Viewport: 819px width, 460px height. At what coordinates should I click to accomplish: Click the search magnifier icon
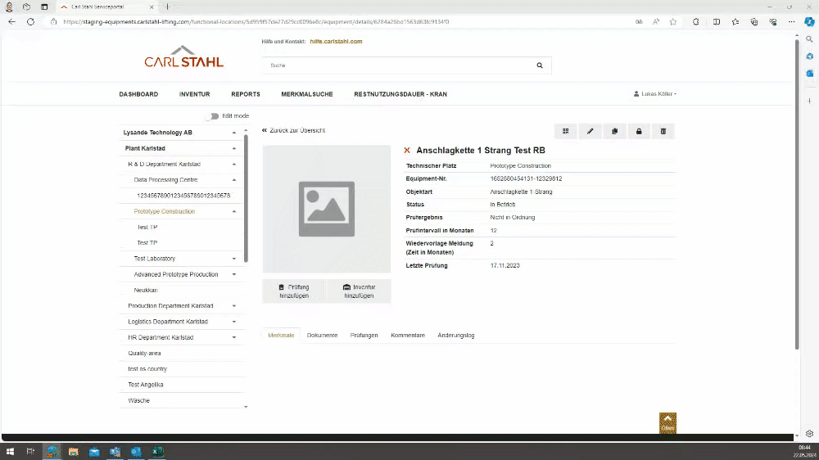point(539,65)
